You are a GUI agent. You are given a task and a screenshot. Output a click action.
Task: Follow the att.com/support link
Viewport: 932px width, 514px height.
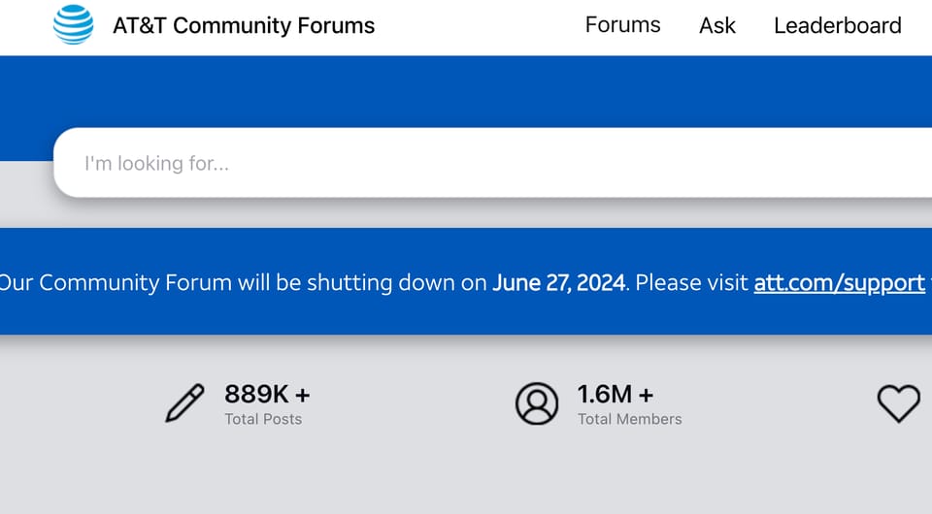click(x=839, y=283)
